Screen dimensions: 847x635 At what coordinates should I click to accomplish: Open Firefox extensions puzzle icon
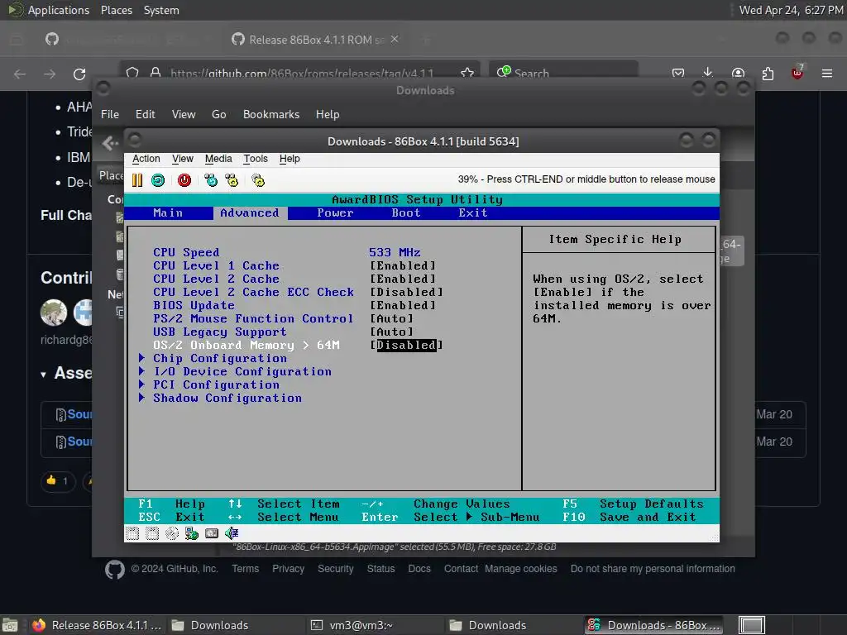(768, 74)
